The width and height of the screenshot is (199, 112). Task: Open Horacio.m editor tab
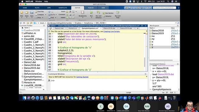point(73,28)
